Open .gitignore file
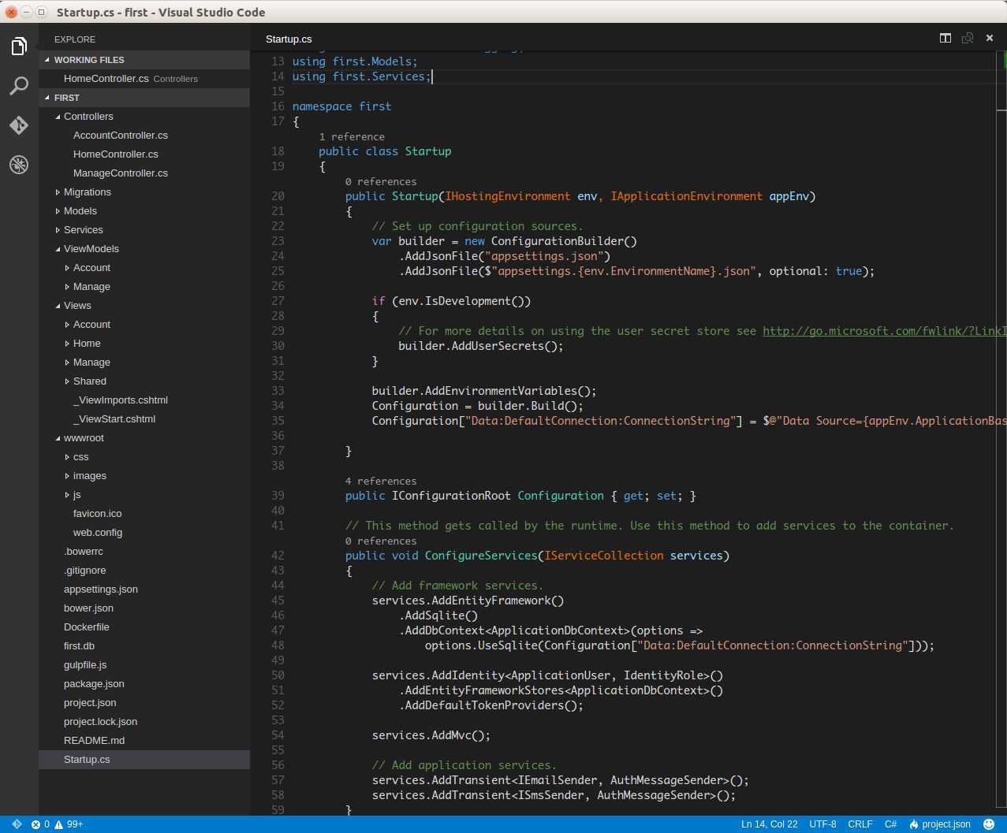 click(x=144, y=571)
